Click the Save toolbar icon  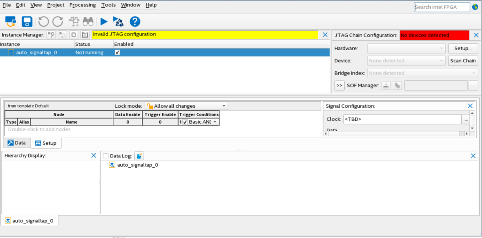[x=27, y=22]
